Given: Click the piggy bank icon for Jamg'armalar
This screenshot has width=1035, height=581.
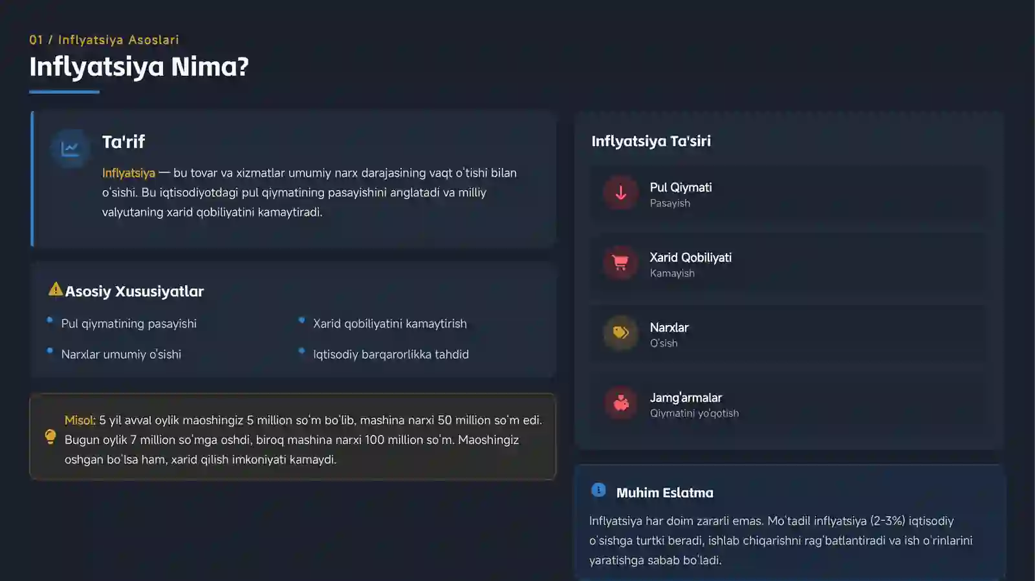Looking at the screenshot, I should 621,403.
